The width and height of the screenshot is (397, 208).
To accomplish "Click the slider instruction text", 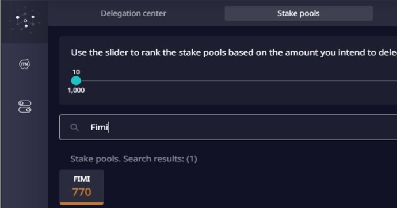I will coord(234,52).
